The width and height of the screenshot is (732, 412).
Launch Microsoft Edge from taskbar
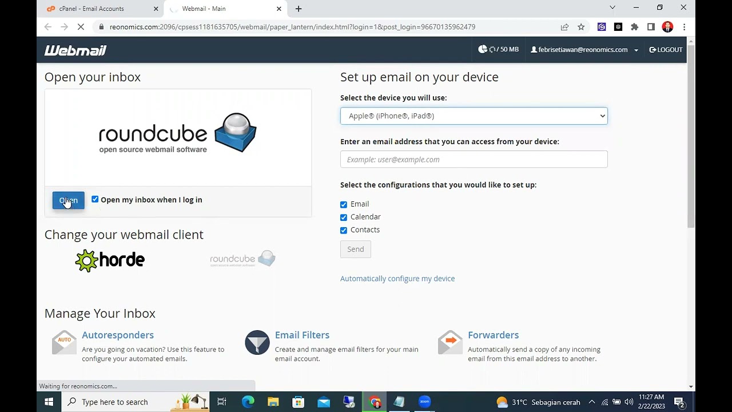[248, 402]
